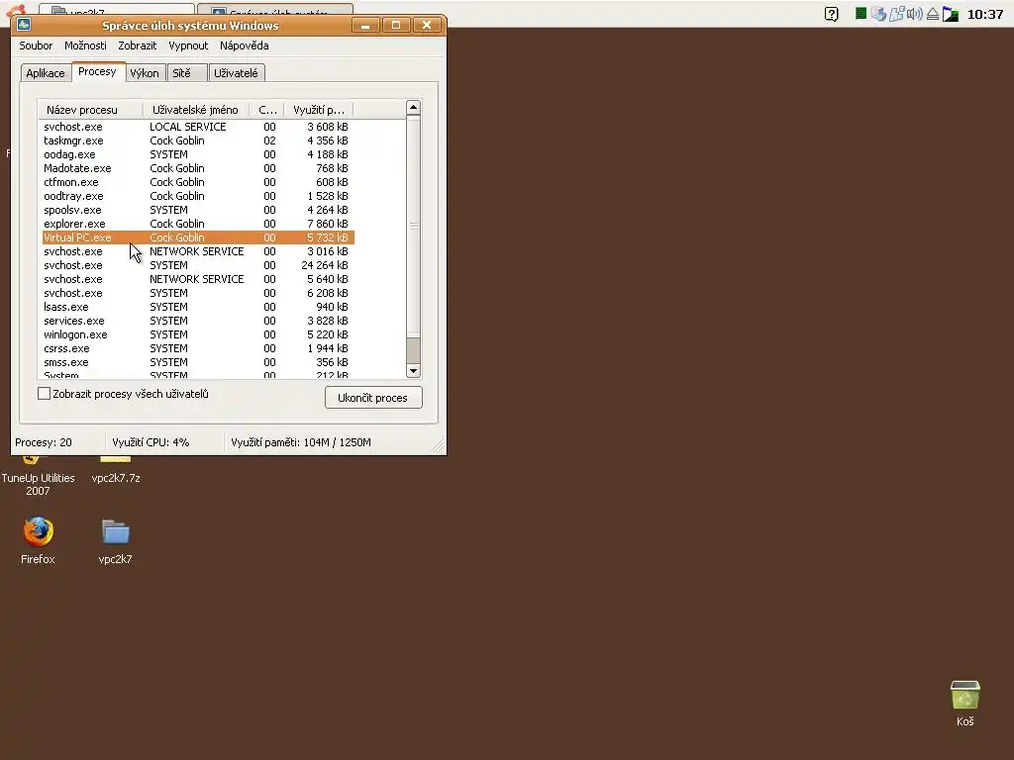
Task: Open the Zobrazit menu
Action: 137,46
